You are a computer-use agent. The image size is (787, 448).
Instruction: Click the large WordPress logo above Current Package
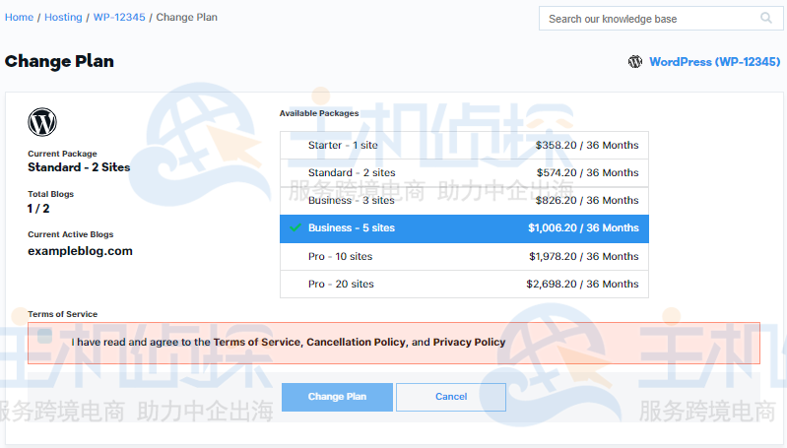tap(42, 122)
